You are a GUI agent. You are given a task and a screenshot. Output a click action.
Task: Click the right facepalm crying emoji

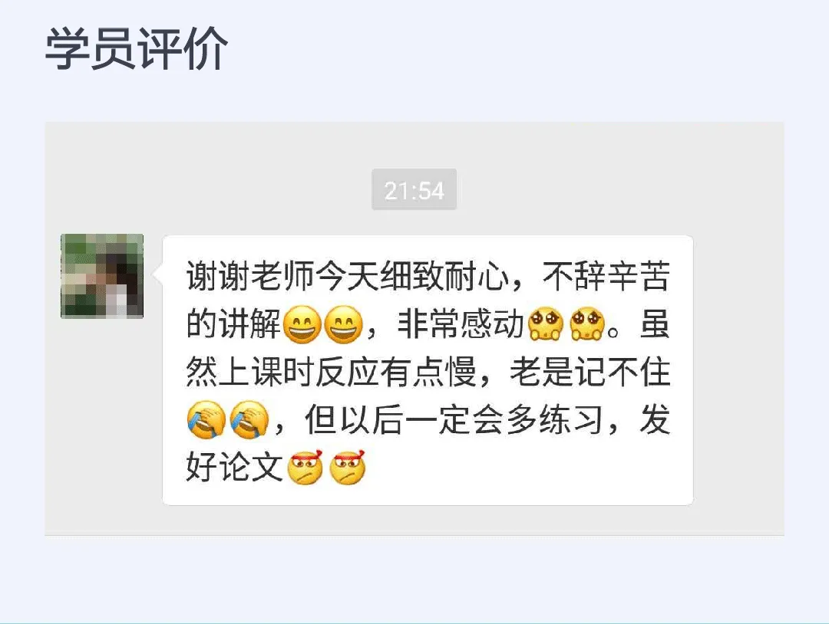tap(249, 419)
